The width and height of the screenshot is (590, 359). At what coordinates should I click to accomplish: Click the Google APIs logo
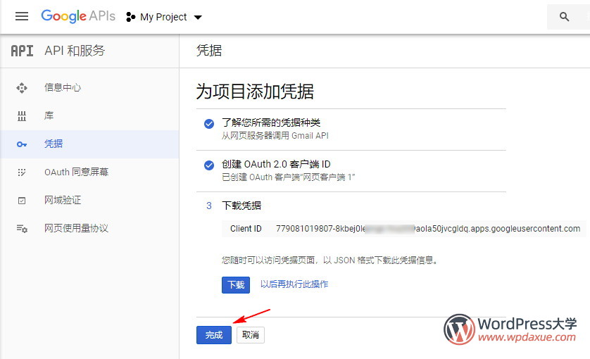78,16
